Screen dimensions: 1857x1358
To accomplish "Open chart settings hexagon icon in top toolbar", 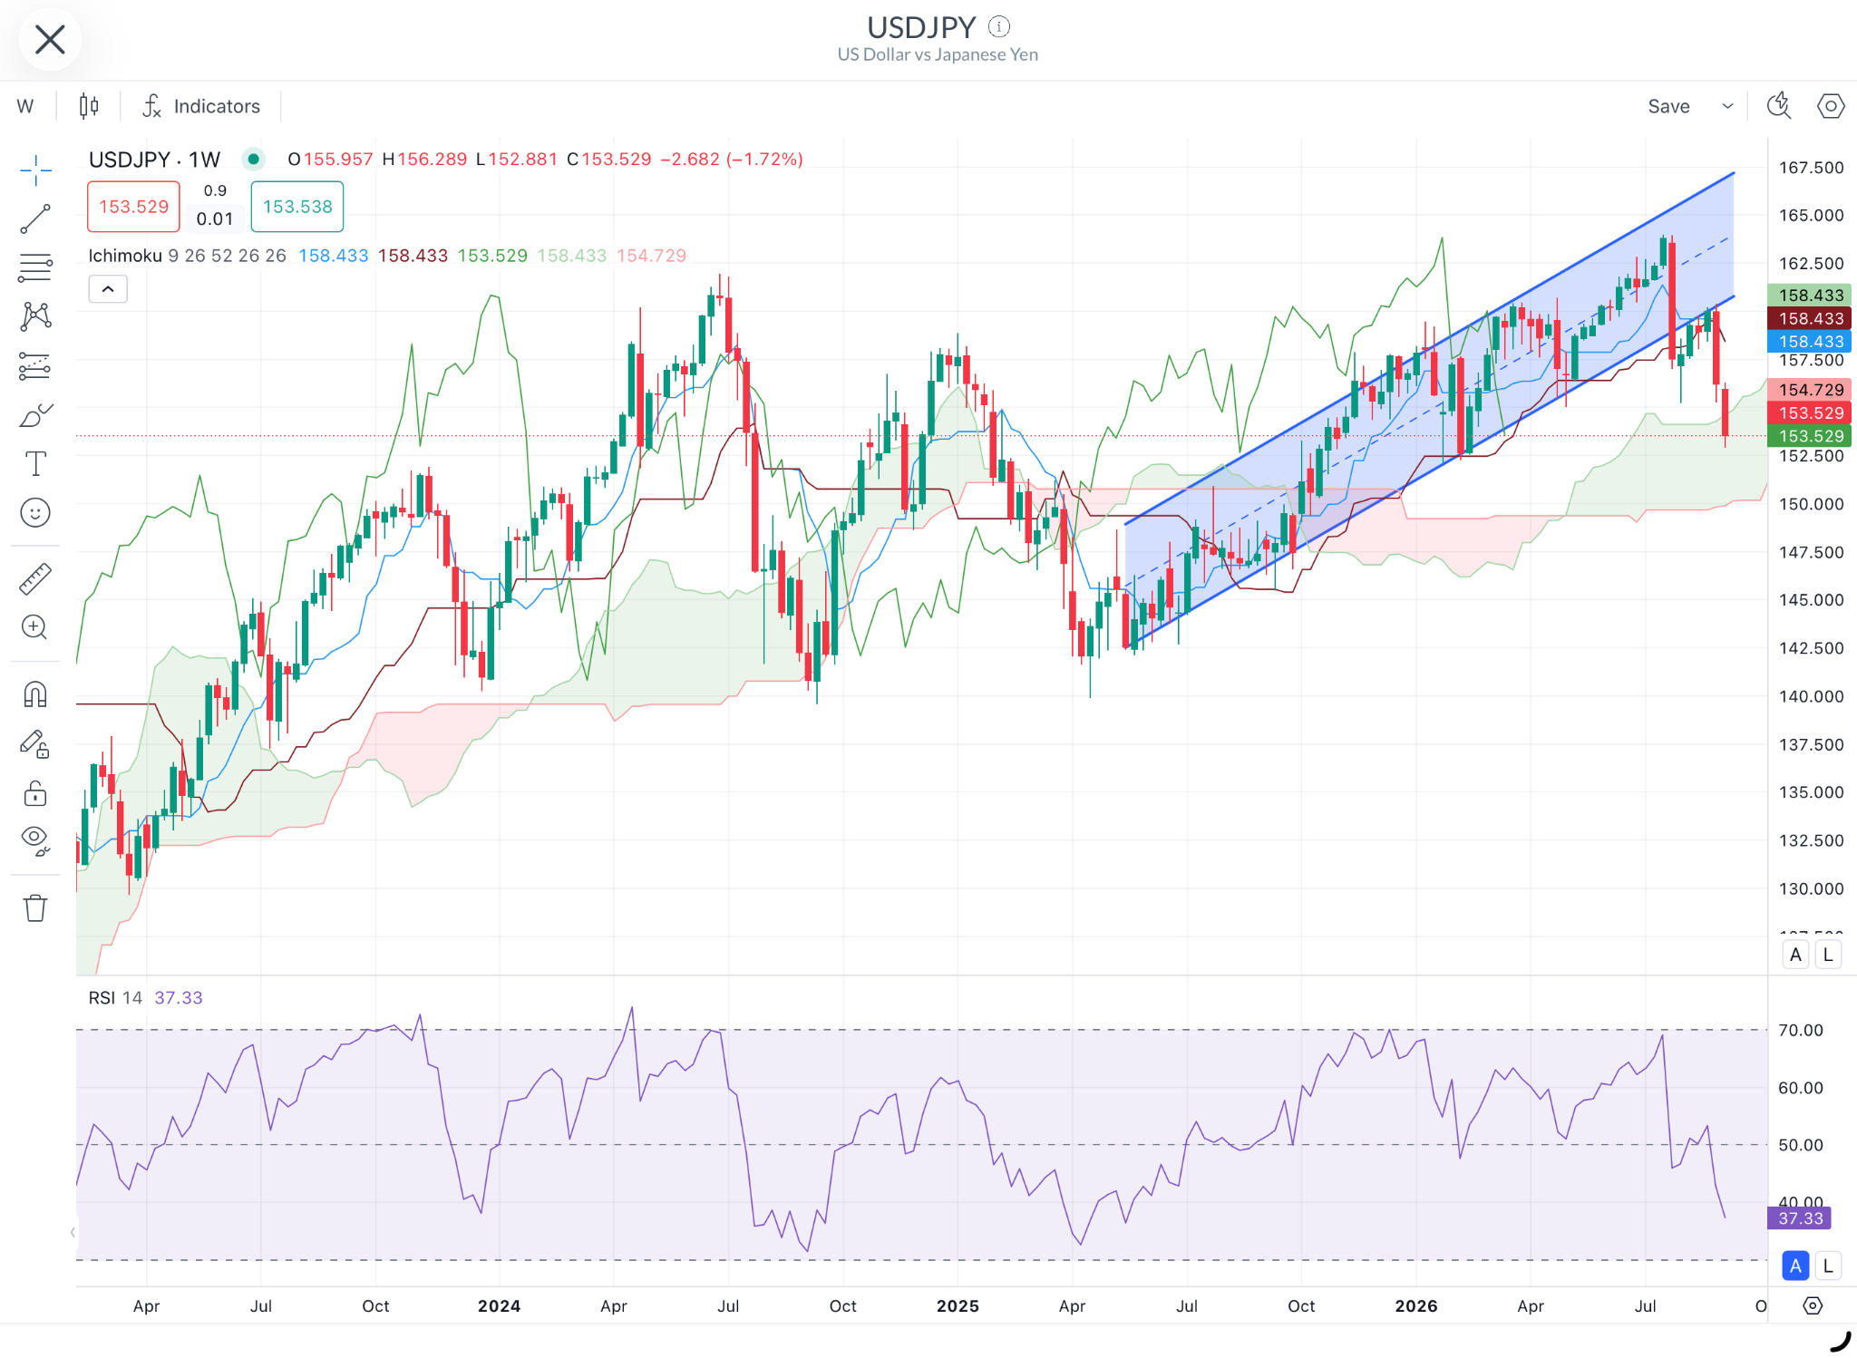I will [1831, 106].
